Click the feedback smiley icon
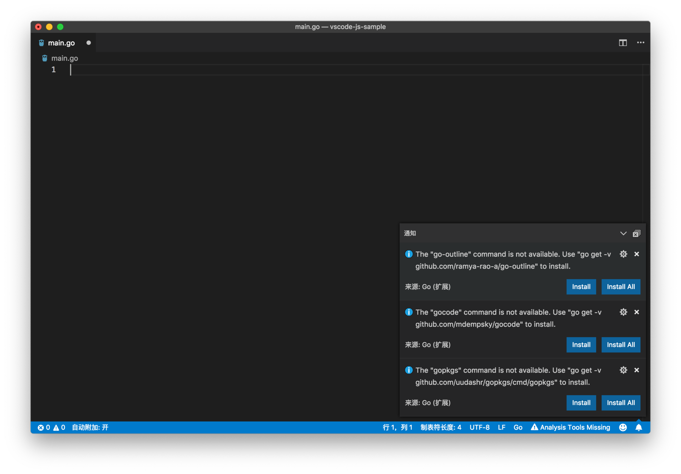Viewport: 681px width, 474px height. tap(623, 428)
